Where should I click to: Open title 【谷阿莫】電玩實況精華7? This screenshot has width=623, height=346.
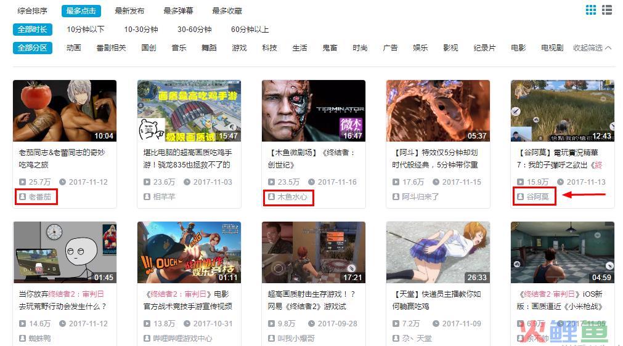(560, 159)
